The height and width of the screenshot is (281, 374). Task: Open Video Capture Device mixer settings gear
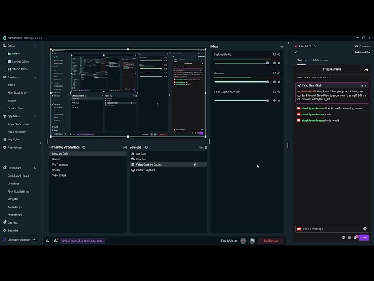[x=279, y=100]
